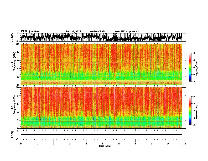Click time axis tick label "0"
Viewport: 208px width, 161px height.
point(21,144)
